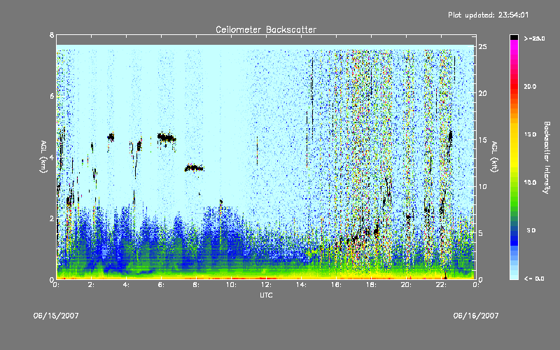The image size is (560, 350).
Task: Click the x-axis tick label '6:'
Action: coord(162,285)
